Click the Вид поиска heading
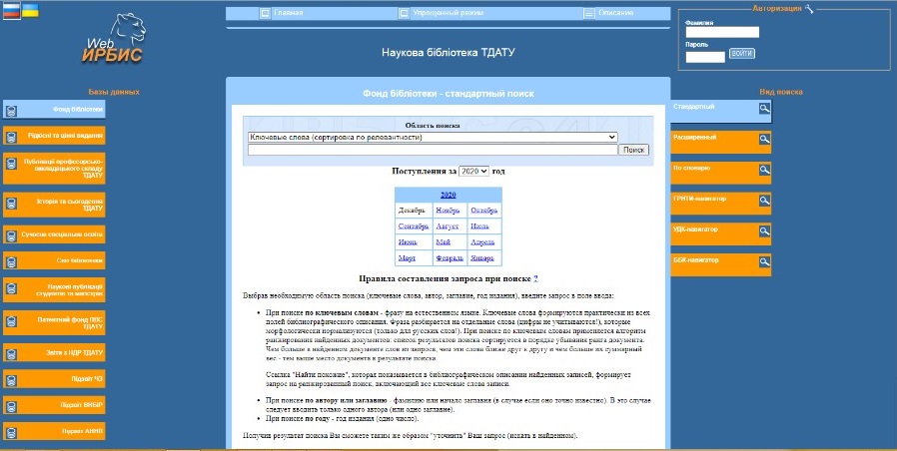 coord(781,92)
